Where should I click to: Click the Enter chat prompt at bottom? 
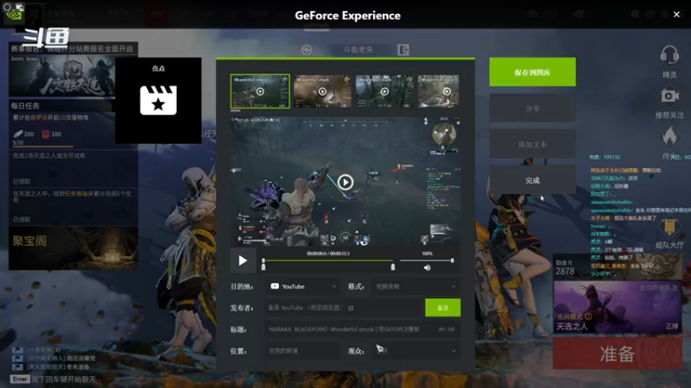tap(19, 379)
